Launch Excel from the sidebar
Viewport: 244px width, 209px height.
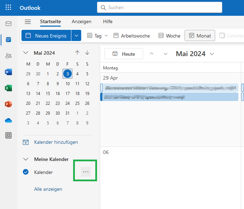click(8, 88)
